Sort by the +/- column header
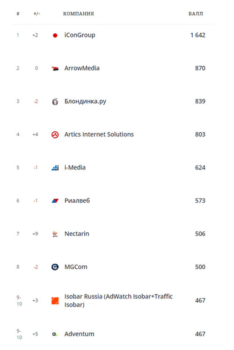This screenshot has width=234, height=350. [x=37, y=14]
